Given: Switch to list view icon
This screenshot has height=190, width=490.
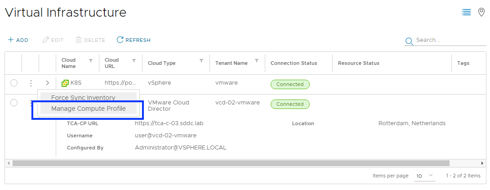Looking at the screenshot, I should (466, 13).
